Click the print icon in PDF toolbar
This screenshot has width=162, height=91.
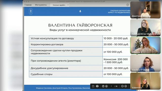click(x=97, y=86)
